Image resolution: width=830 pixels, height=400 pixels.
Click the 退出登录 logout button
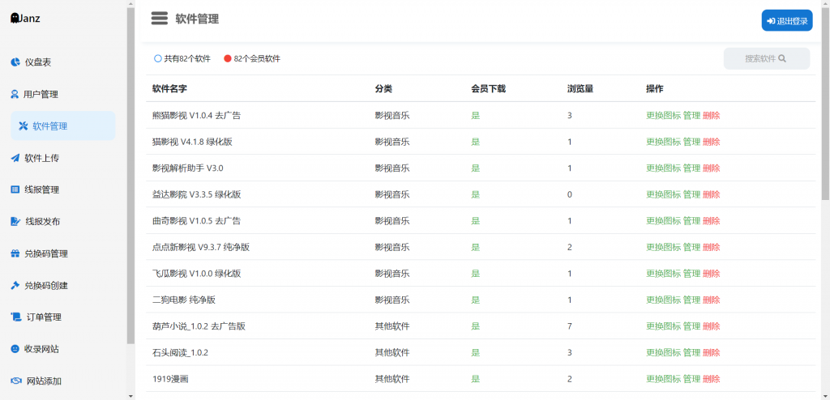pyautogui.click(x=787, y=20)
